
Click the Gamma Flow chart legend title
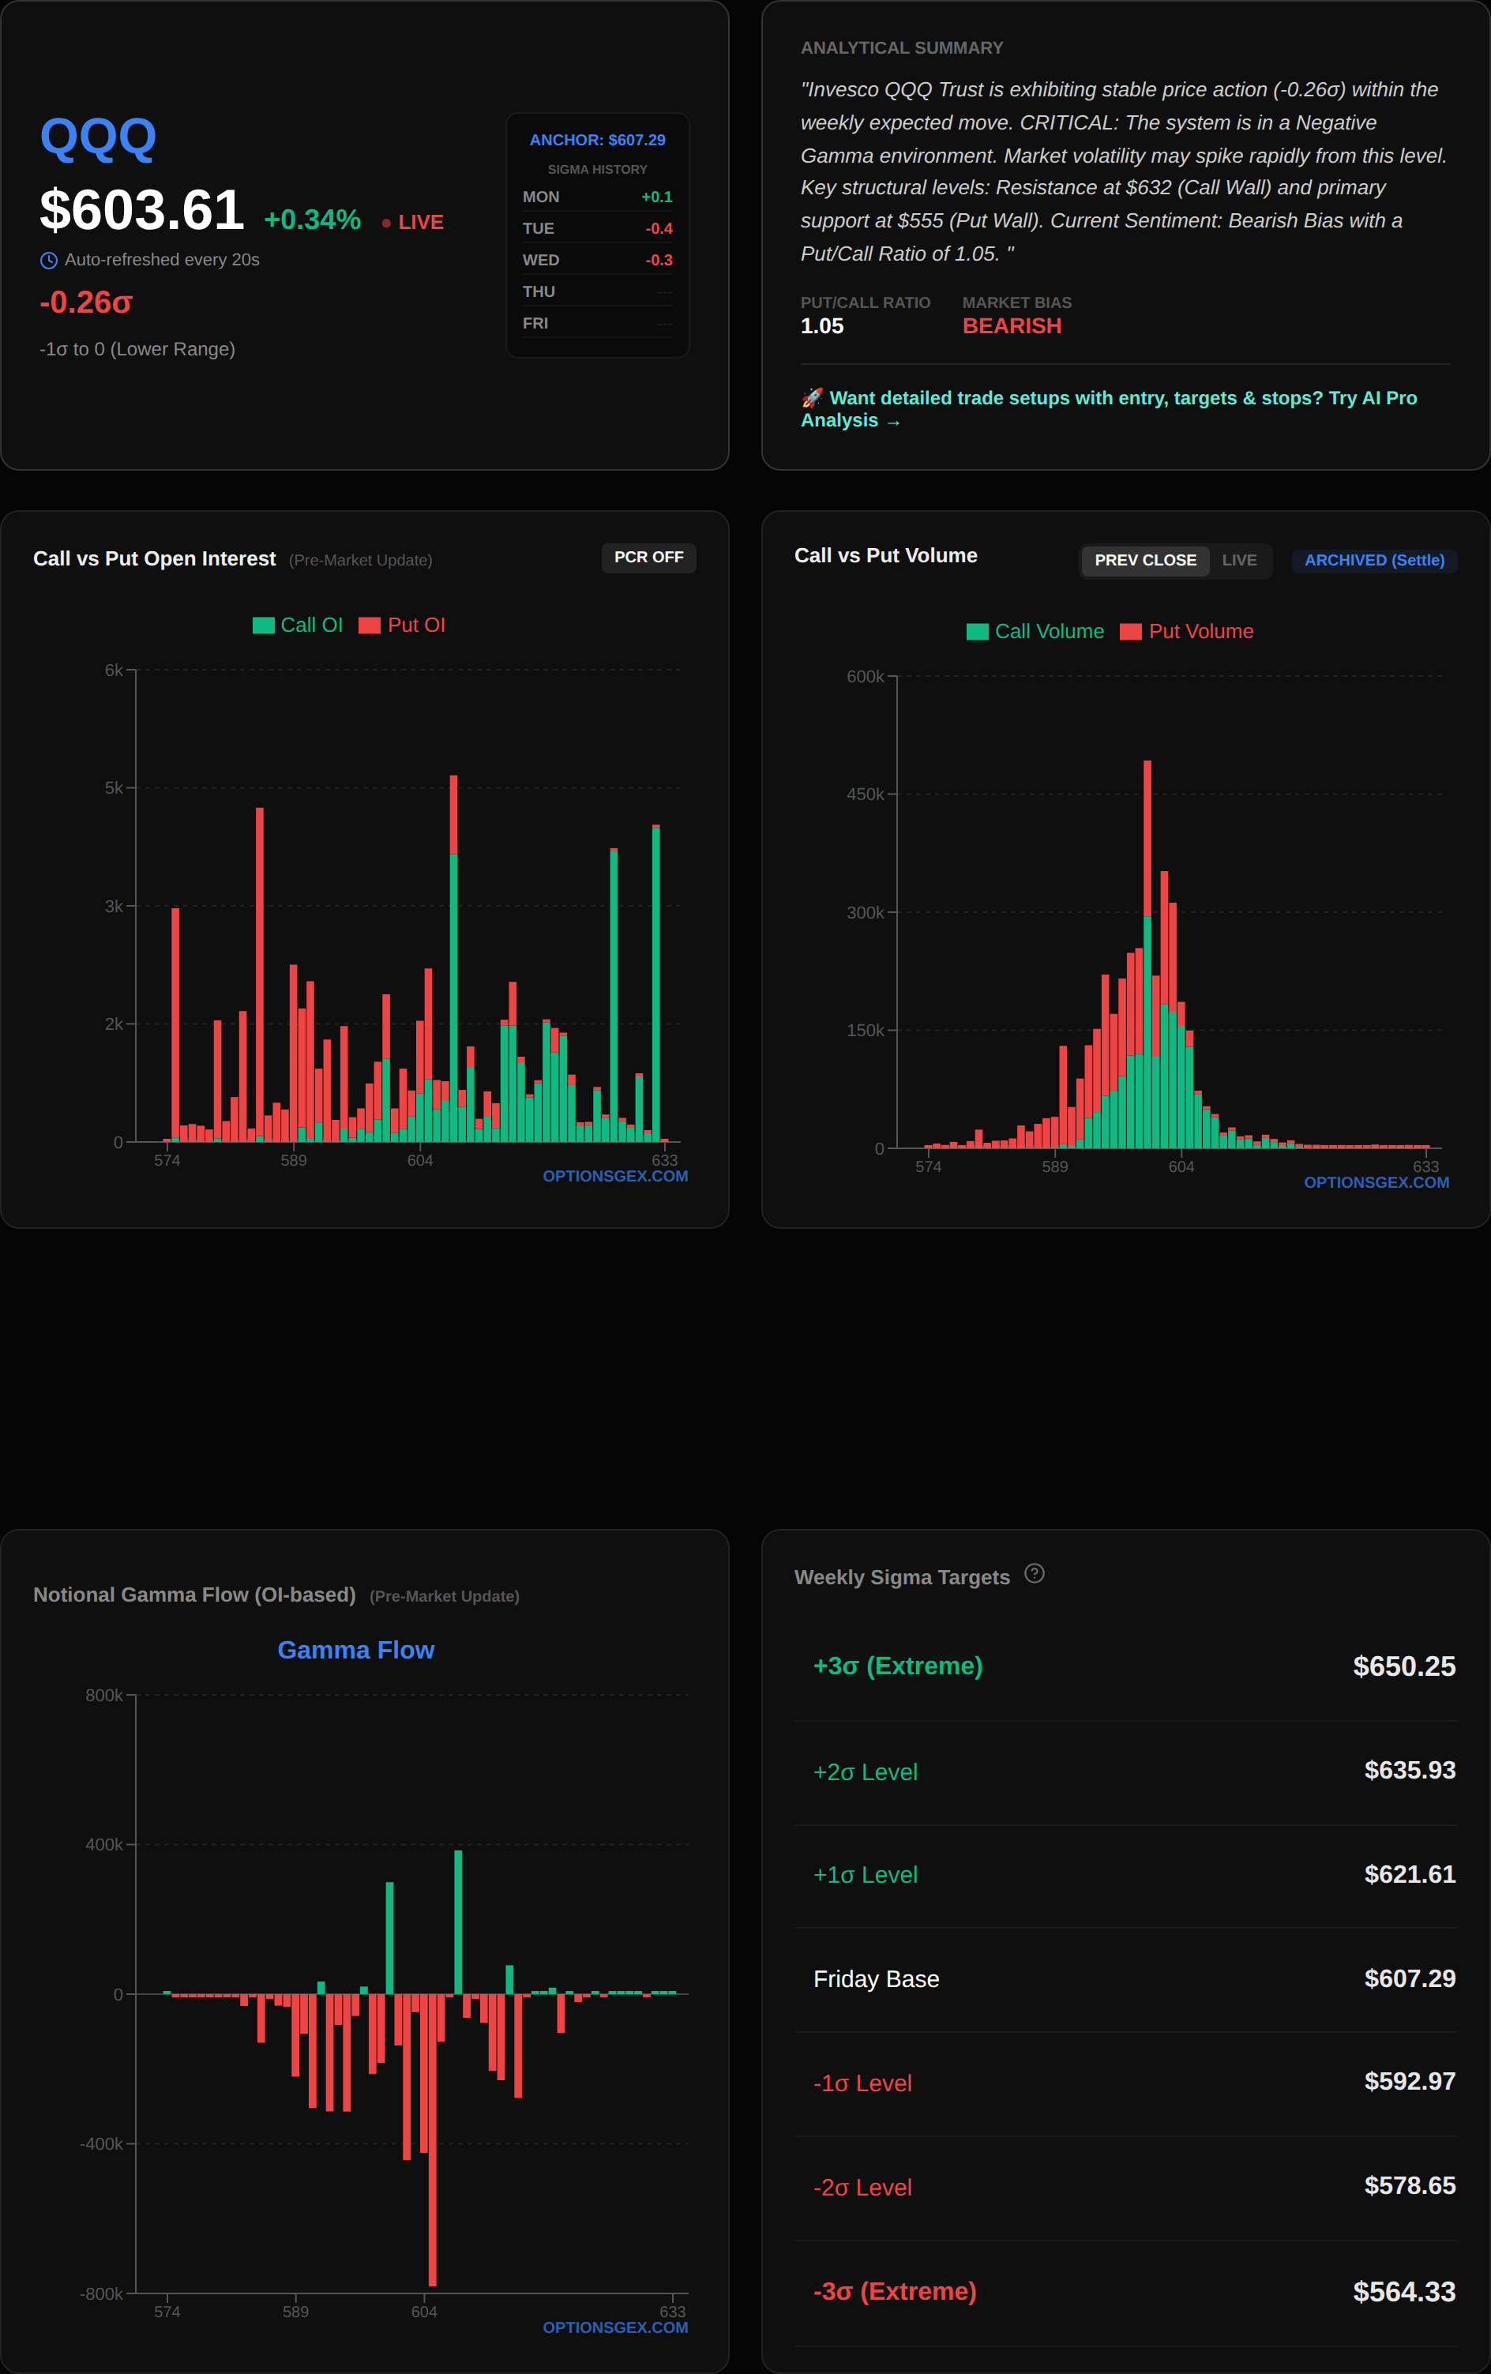click(355, 1651)
